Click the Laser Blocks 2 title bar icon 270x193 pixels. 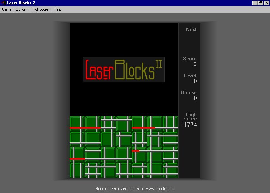click(x=3, y=3)
